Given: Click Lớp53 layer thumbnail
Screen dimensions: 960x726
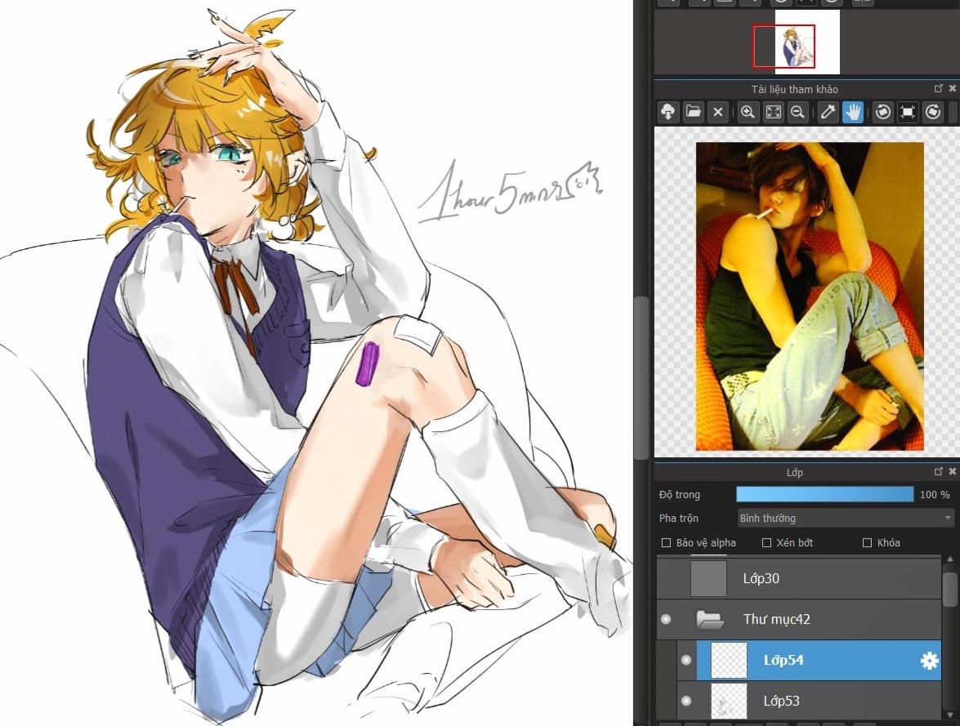Looking at the screenshot, I should click(x=729, y=701).
